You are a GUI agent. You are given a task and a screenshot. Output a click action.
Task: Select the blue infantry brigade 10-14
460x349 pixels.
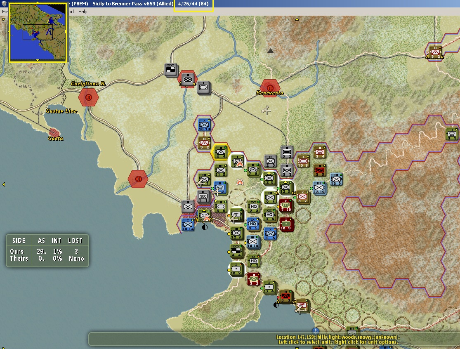point(188,225)
